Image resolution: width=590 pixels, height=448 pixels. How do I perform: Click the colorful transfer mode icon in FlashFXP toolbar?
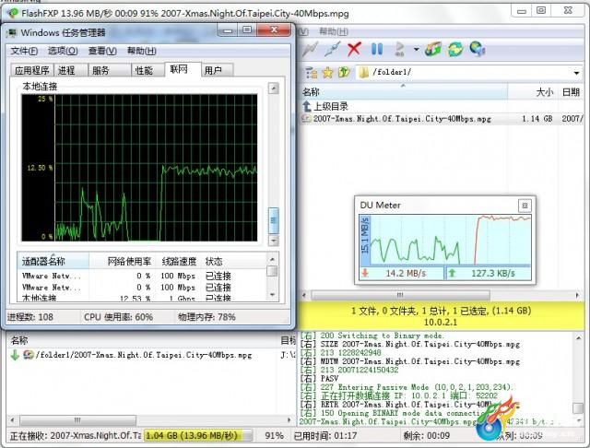[433, 49]
